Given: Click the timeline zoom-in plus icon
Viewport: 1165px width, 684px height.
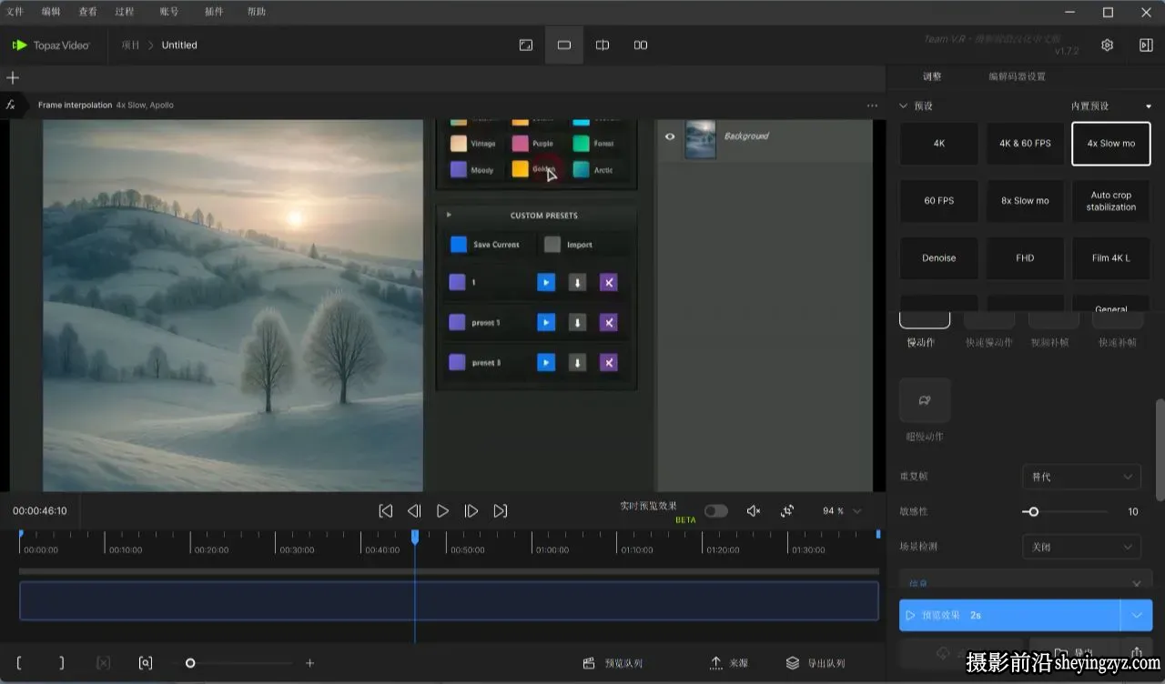Looking at the screenshot, I should pos(309,663).
